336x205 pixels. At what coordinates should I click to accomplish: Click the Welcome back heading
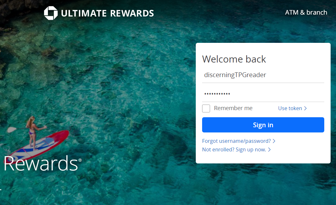[234, 59]
